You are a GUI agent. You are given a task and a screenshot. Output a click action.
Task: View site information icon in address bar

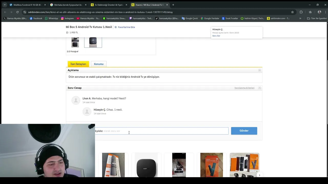pyautogui.click(x=25, y=12)
